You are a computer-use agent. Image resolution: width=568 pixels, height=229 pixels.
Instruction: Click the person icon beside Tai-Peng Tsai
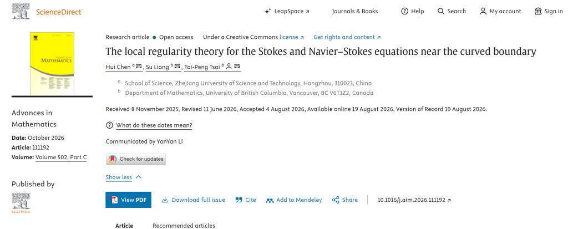pos(229,67)
